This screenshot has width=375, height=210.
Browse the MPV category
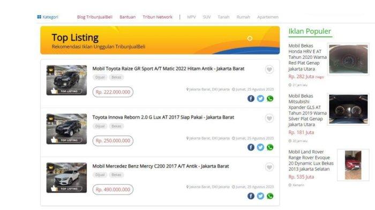(191, 17)
